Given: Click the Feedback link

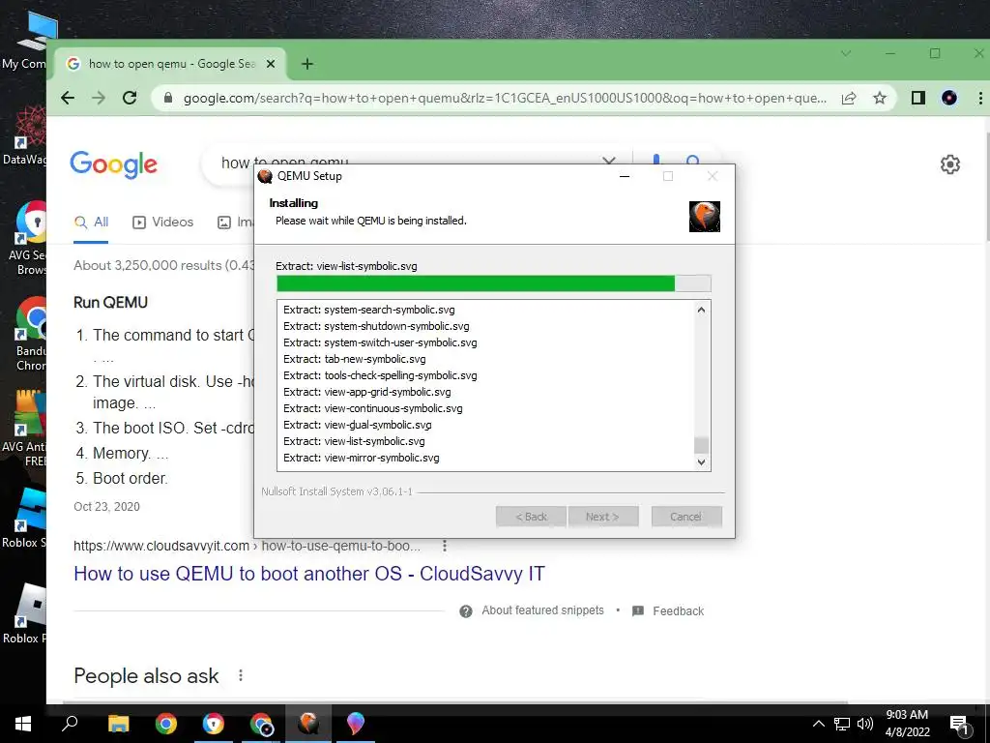Looking at the screenshot, I should click(x=678, y=611).
